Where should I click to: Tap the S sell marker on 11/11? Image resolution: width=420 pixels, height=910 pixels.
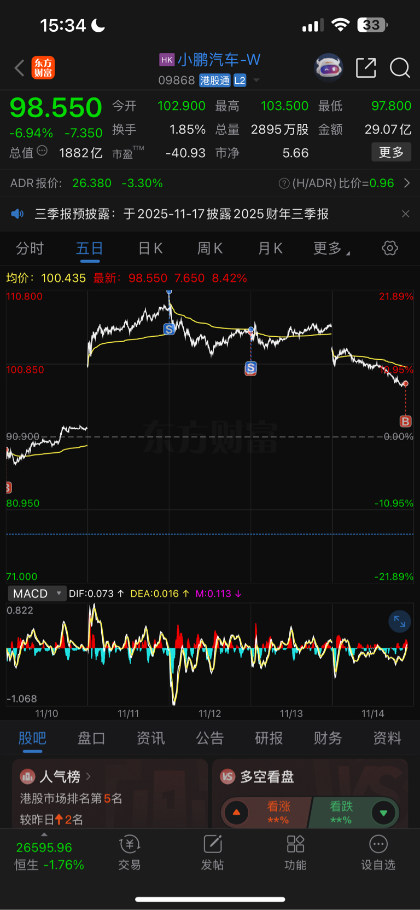click(x=169, y=329)
